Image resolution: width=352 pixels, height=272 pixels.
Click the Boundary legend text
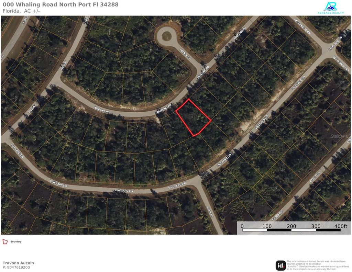click(x=16, y=241)
